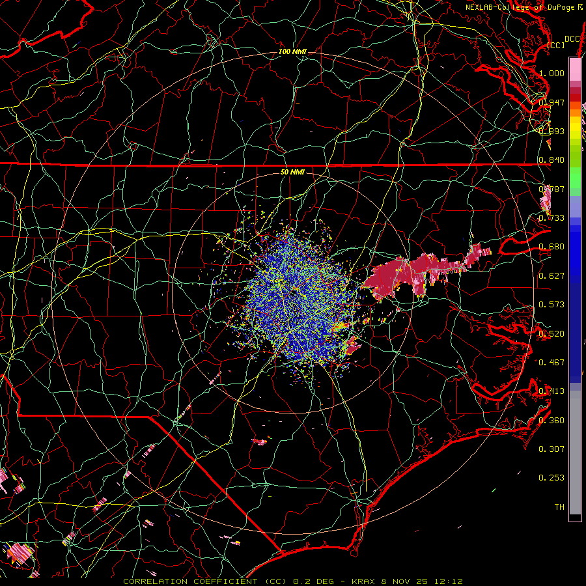Select the 0.733 scale value
The height and width of the screenshot is (586, 586).
(551, 218)
